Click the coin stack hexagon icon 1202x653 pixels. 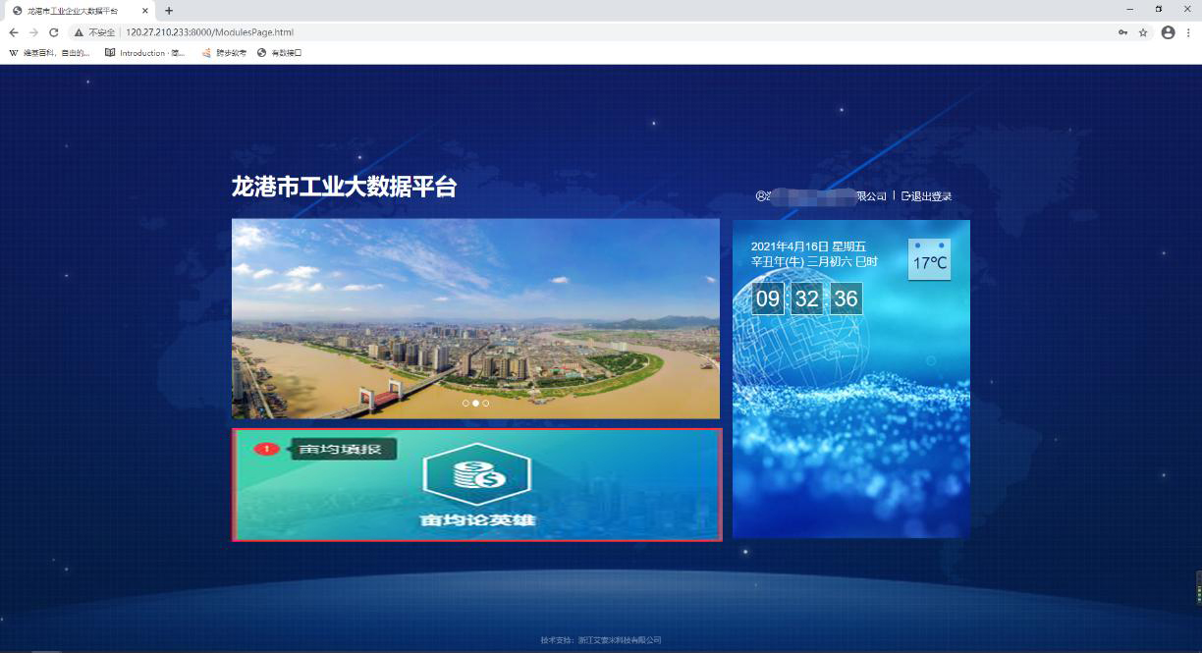[477, 473]
